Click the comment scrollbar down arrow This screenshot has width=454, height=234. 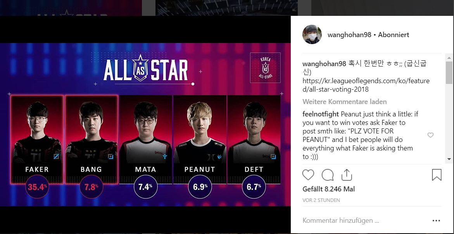[449, 159]
